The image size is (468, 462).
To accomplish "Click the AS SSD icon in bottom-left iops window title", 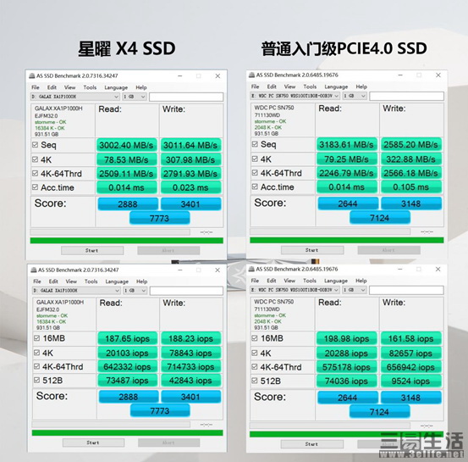I will (x=34, y=270).
